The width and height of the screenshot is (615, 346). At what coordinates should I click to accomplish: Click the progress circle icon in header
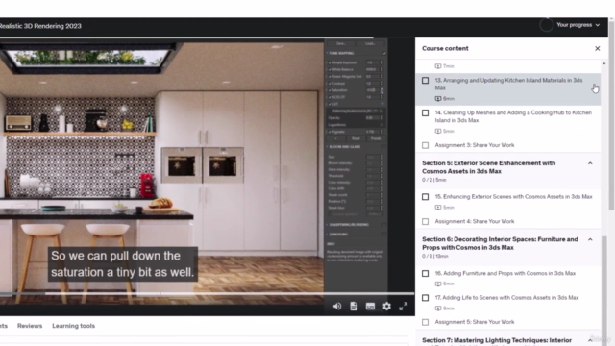(x=546, y=25)
